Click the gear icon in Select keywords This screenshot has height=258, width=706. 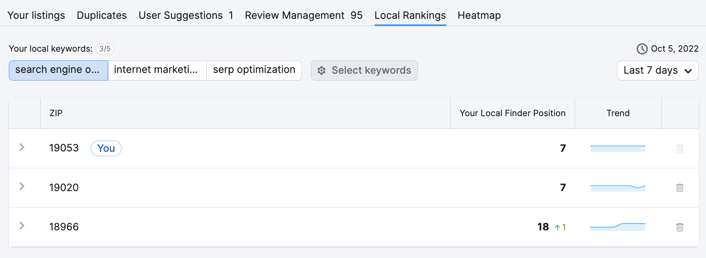pyautogui.click(x=321, y=71)
